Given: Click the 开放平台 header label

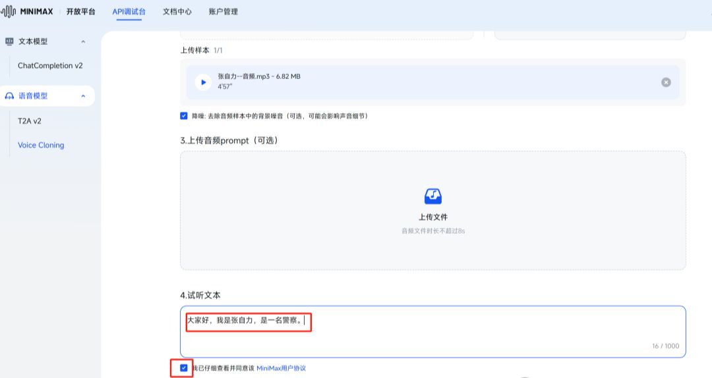Looking at the screenshot, I should click(x=80, y=11).
